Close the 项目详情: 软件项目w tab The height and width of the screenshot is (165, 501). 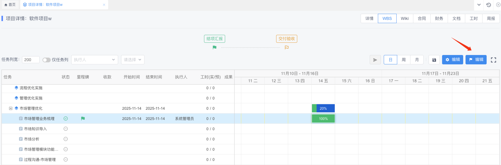(x=104, y=5)
